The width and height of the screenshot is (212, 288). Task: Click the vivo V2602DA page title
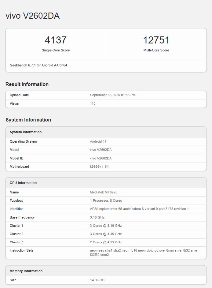[x=32, y=16]
